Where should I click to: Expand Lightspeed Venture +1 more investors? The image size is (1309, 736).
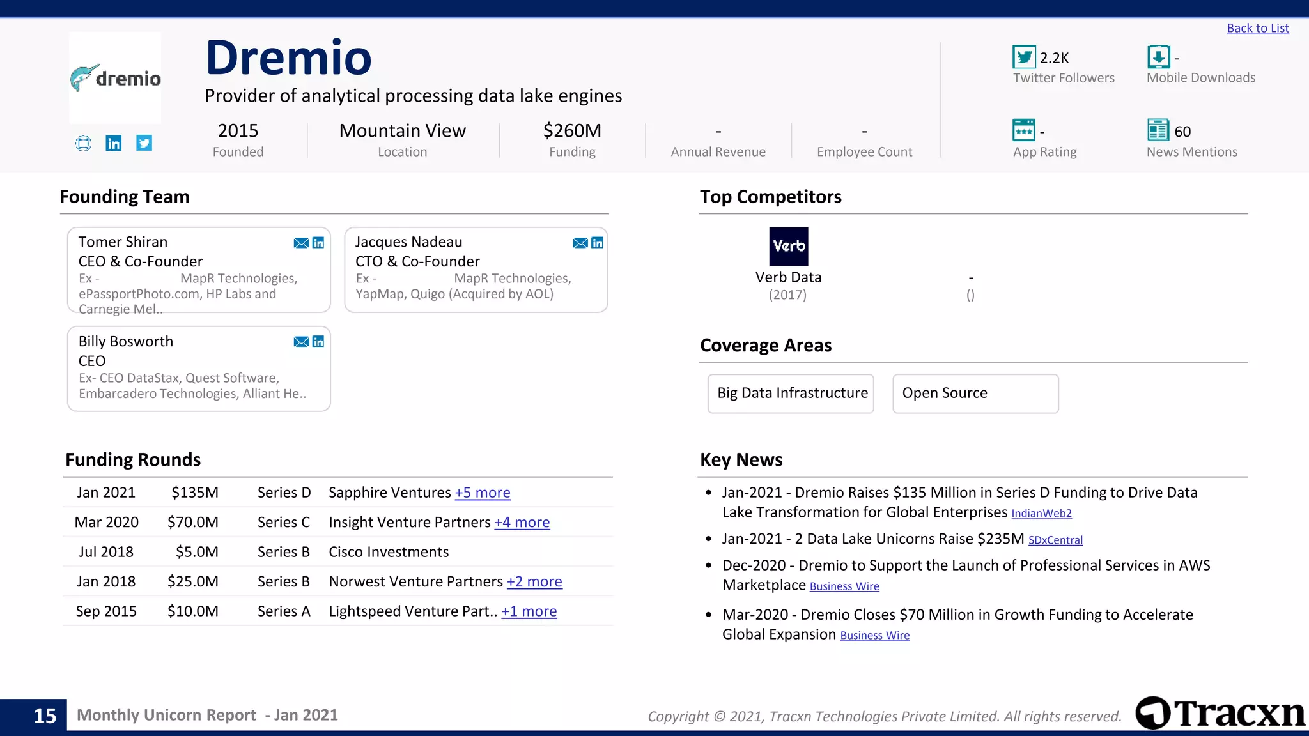coord(529,611)
